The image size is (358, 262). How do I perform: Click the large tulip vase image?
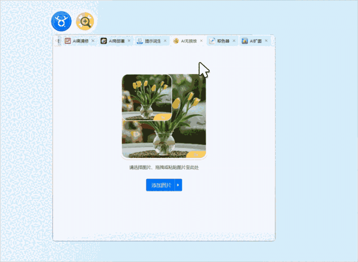pyautogui.click(x=164, y=116)
